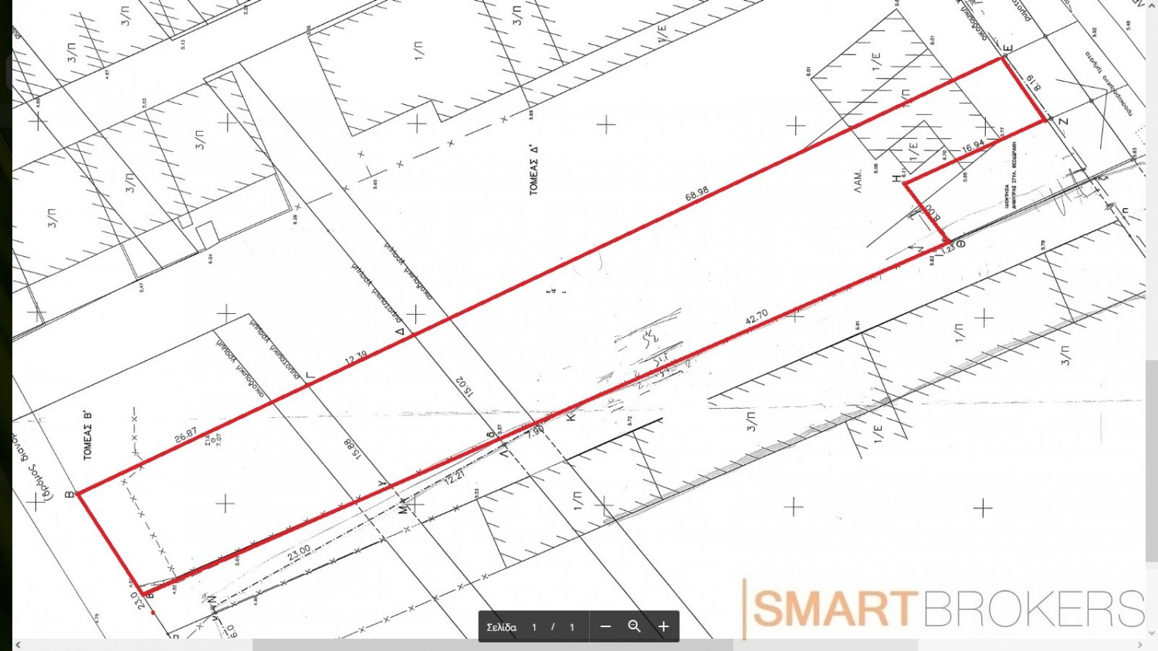This screenshot has width=1158, height=651.
Task: Select the current page number field
Action: click(534, 627)
